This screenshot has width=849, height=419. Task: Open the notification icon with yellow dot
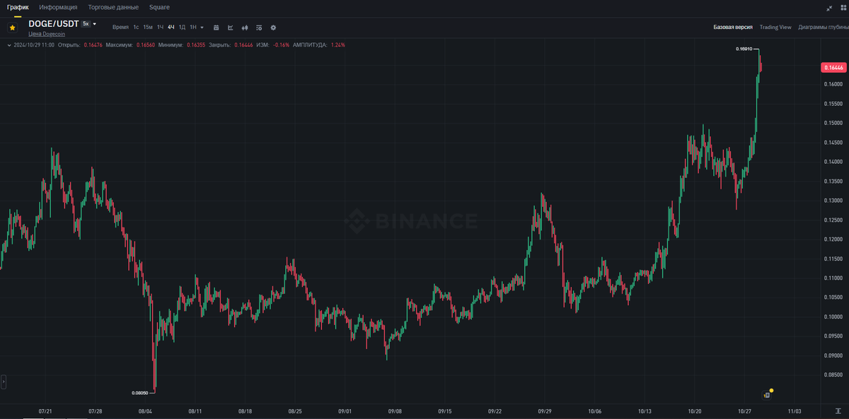click(767, 394)
